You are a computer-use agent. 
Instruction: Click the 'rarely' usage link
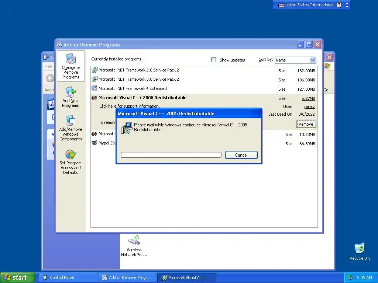(309, 106)
